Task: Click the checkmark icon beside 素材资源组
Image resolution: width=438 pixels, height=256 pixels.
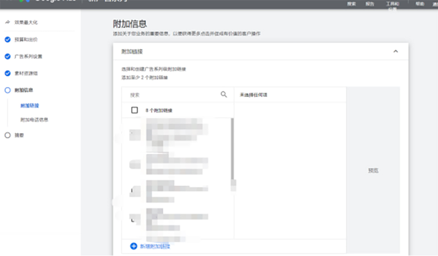Action: click(x=7, y=73)
